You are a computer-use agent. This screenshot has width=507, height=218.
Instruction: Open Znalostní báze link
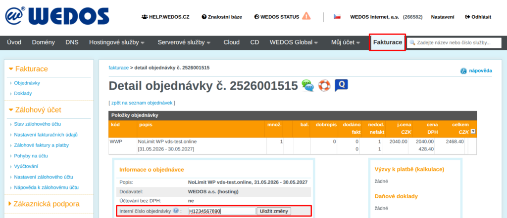point(222,17)
